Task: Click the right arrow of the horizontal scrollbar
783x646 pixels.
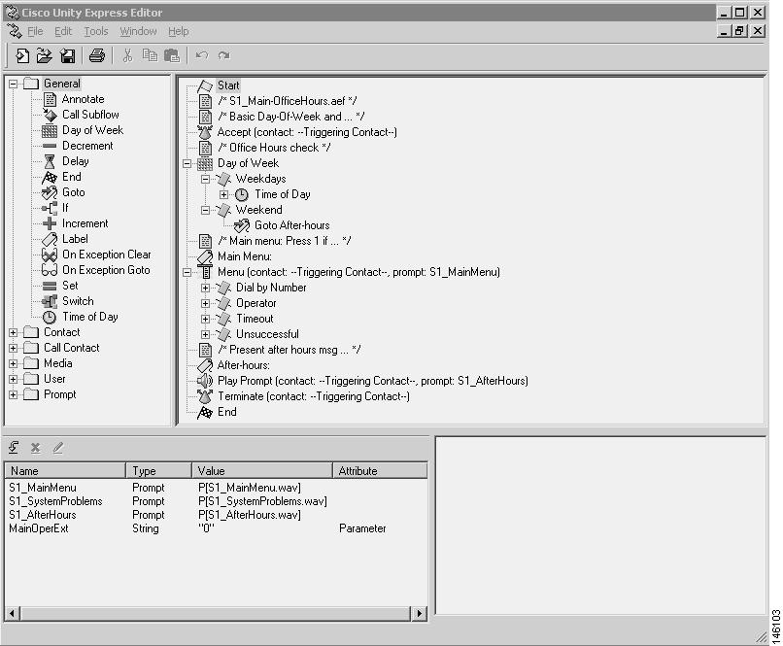Action: pyautogui.click(x=419, y=613)
